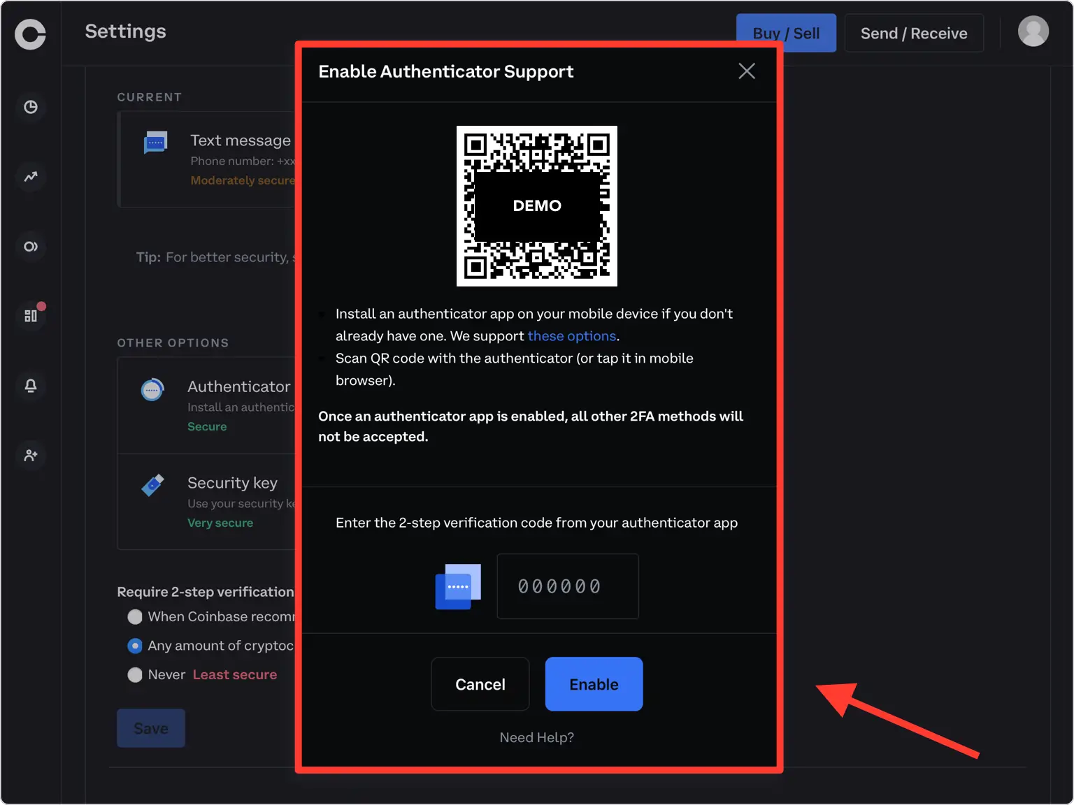
Task: Select the 'Never' verification radio option
Action: point(135,675)
